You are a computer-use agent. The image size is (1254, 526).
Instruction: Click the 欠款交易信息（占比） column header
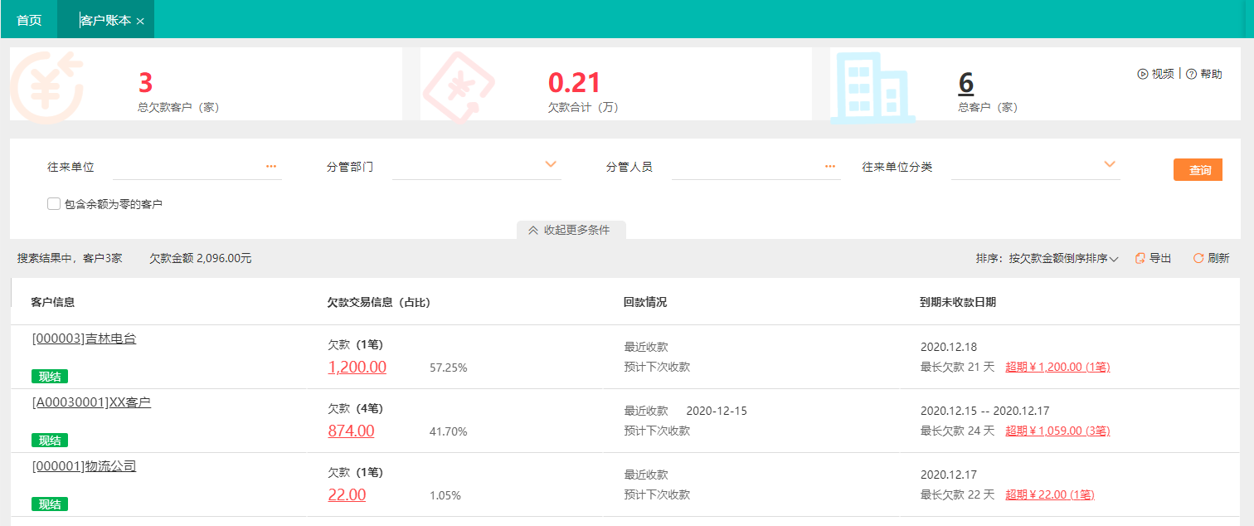click(x=379, y=302)
